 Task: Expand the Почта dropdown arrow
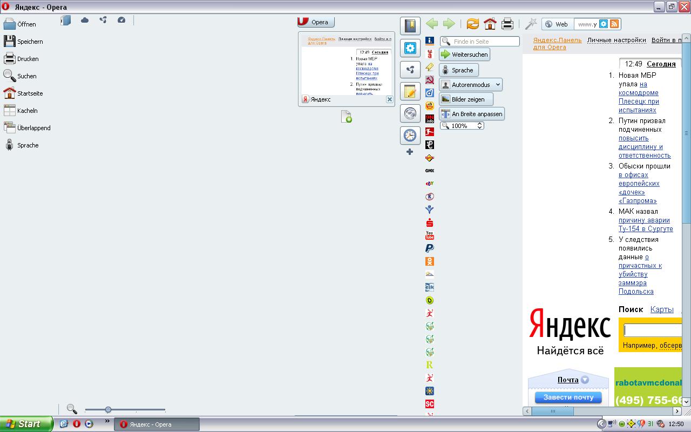point(585,380)
